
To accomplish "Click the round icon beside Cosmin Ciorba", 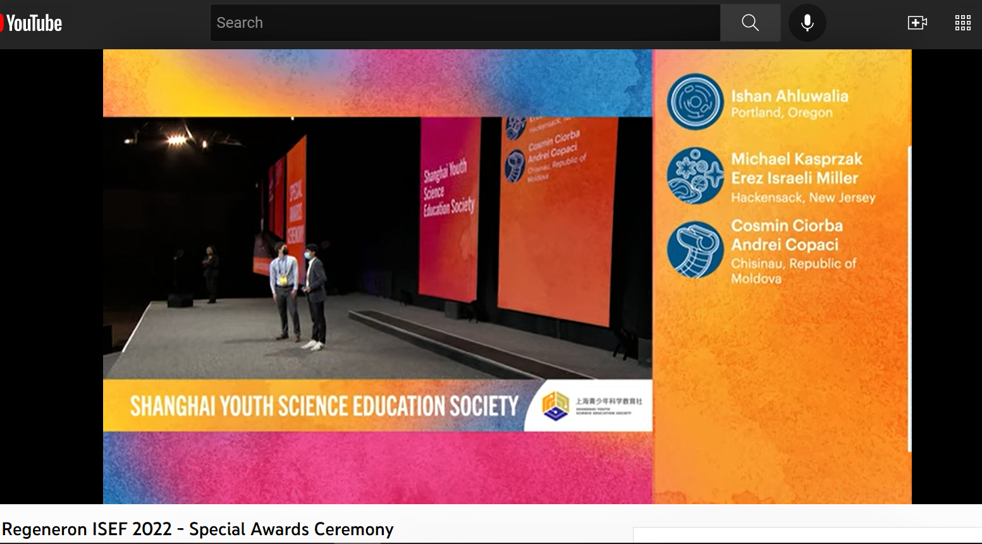I will [695, 250].
